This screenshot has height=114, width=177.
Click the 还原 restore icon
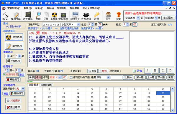click(x=46, y=16)
